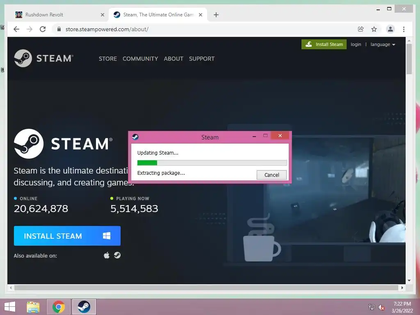This screenshot has width=420, height=315.
Task: Reload the Steam about page
Action: pos(43,29)
